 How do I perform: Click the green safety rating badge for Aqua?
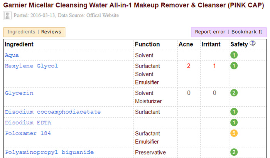(234, 55)
